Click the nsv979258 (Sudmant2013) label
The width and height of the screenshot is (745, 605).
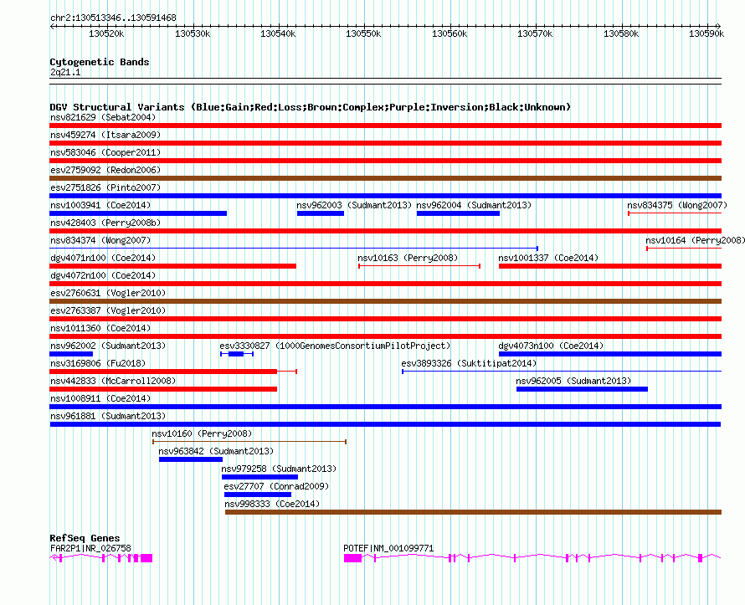(x=279, y=469)
